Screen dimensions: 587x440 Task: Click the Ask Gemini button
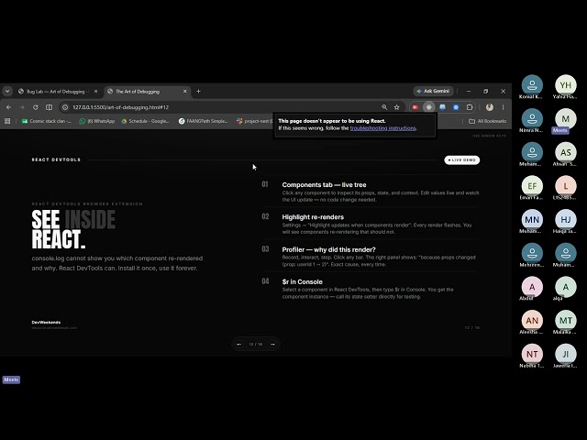click(433, 91)
